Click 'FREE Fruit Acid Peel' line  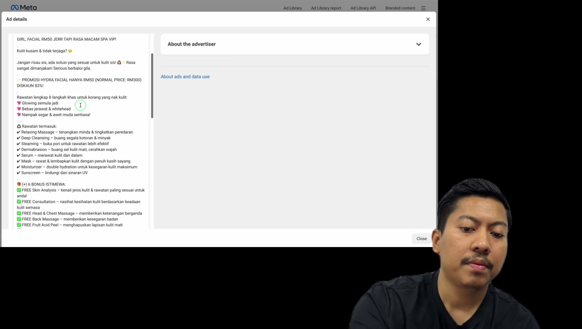(x=70, y=225)
